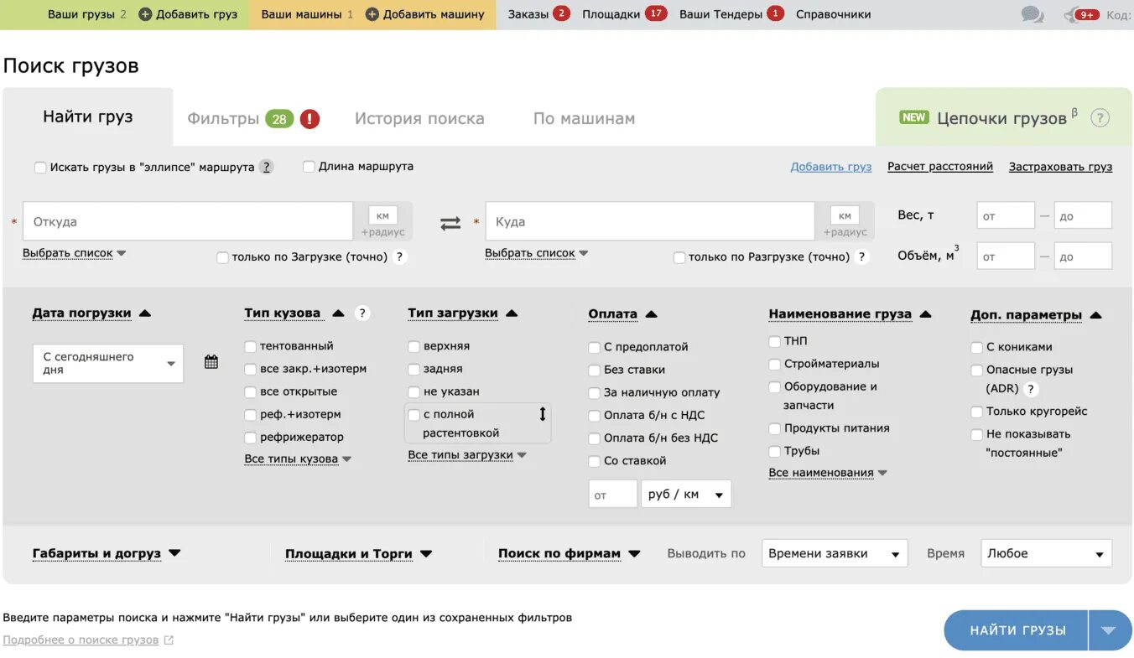Open the 'С сегодняшнего дня' date dropdown

pyautogui.click(x=107, y=362)
